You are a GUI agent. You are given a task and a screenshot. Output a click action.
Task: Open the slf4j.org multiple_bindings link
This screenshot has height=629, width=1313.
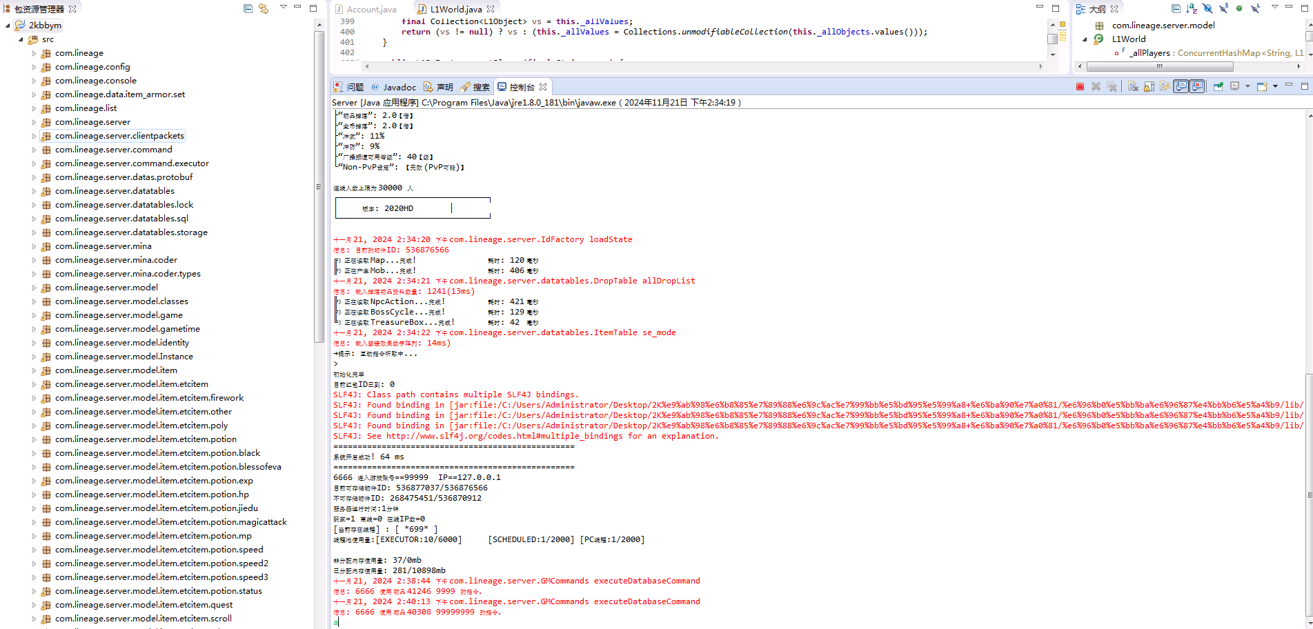504,436
